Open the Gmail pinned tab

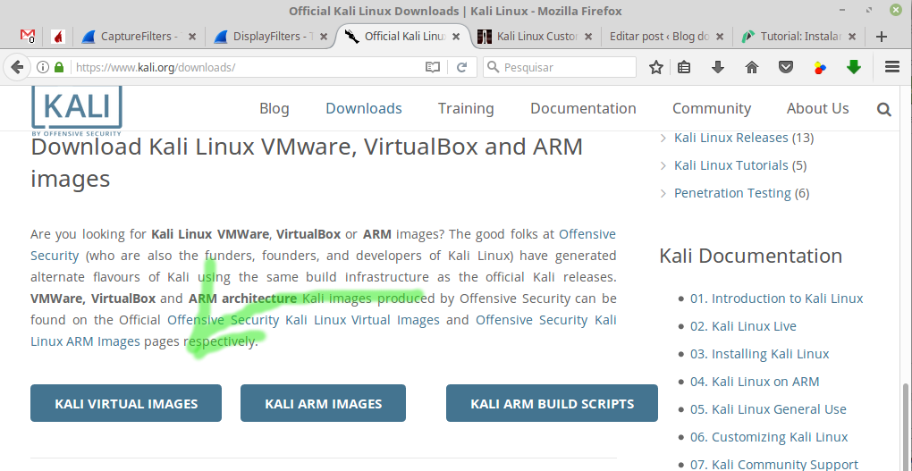[28, 36]
